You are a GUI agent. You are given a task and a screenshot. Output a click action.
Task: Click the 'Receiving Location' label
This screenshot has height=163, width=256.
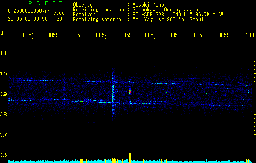point(98,10)
